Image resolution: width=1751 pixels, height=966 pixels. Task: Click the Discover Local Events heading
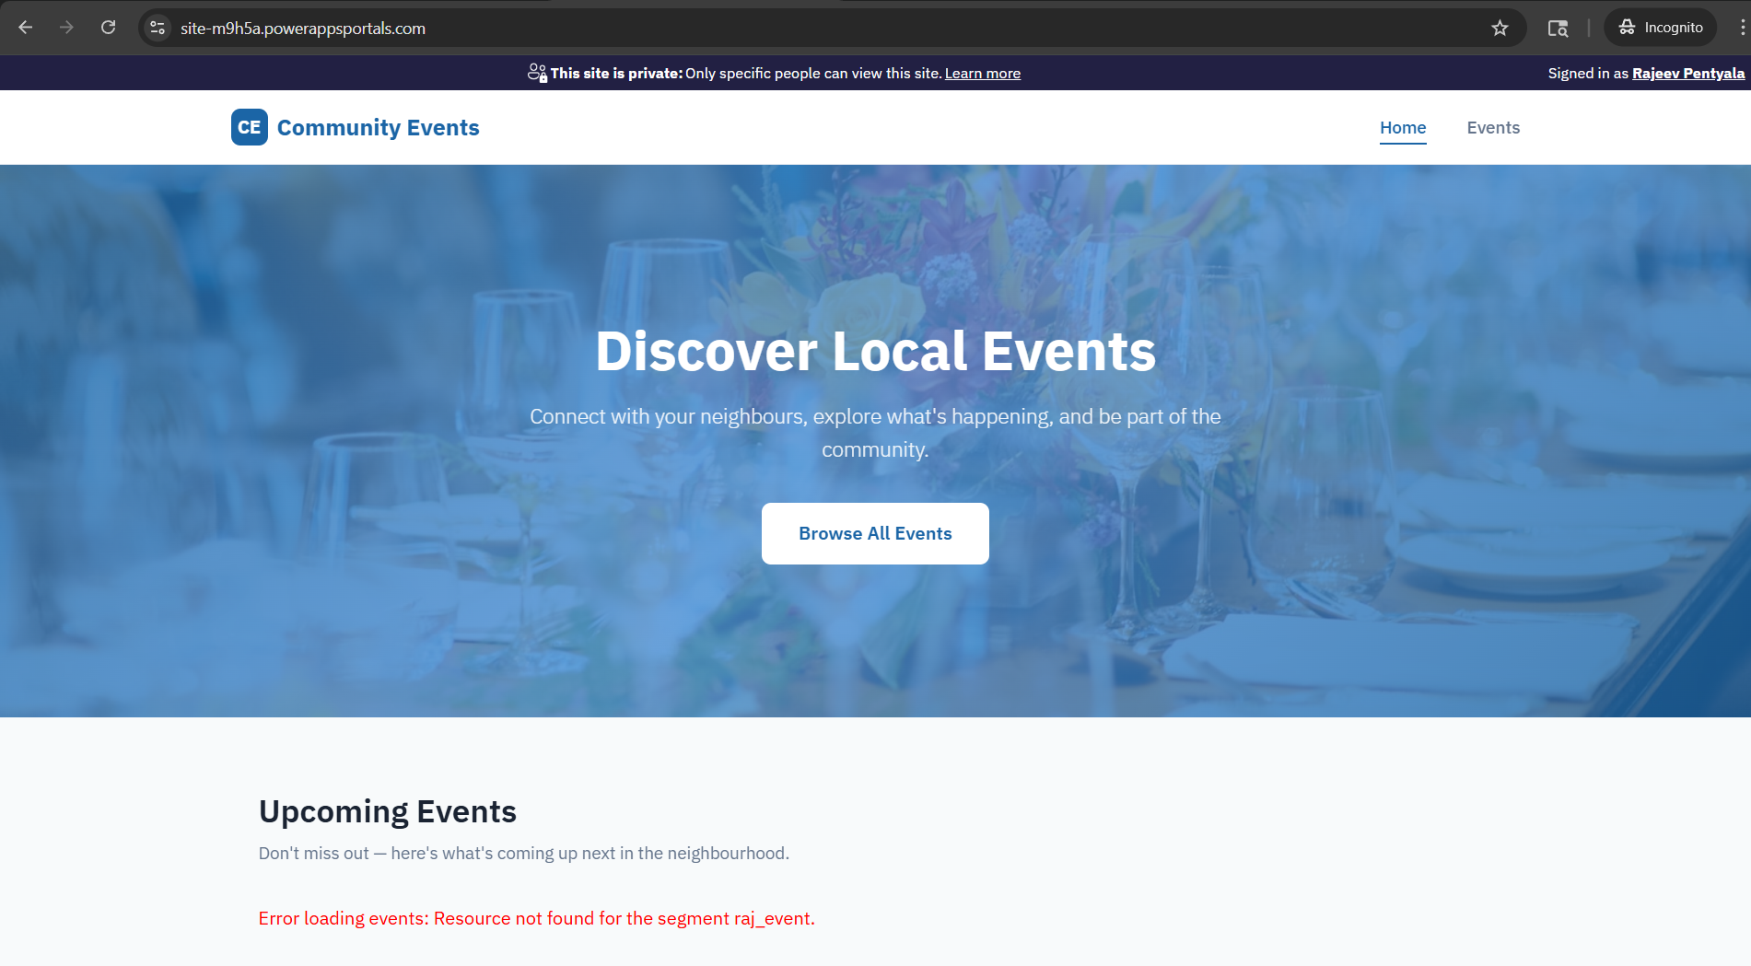point(875,351)
